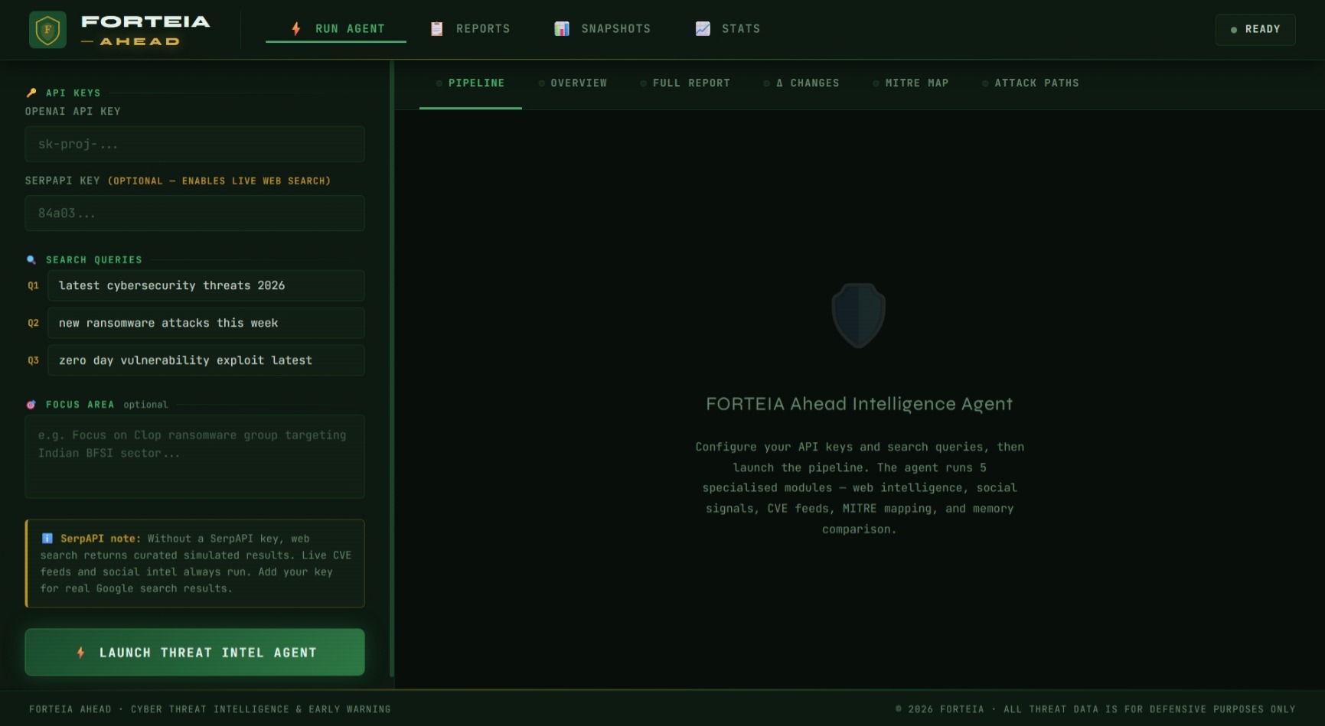The image size is (1325, 726).
Task: Click the FORTEIA shield logo icon
Action: click(47, 30)
